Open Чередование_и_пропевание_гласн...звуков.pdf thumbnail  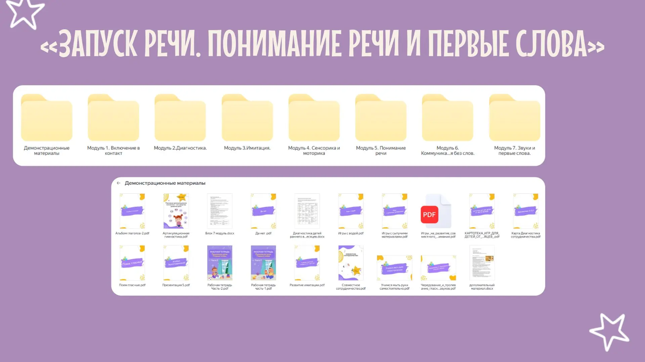[438, 268]
